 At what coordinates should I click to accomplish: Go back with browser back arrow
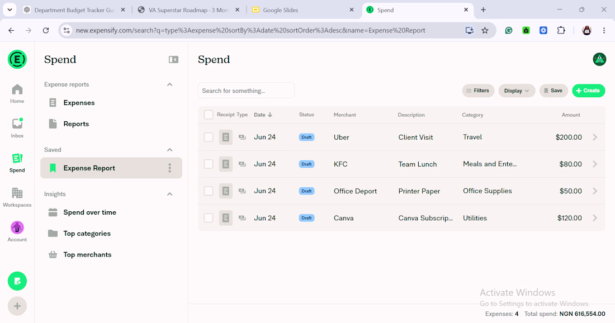click(x=11, y=30)
